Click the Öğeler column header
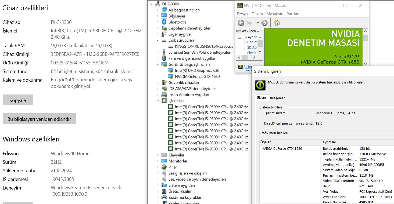This screenshot has width=394, height=204. (290, 142)
